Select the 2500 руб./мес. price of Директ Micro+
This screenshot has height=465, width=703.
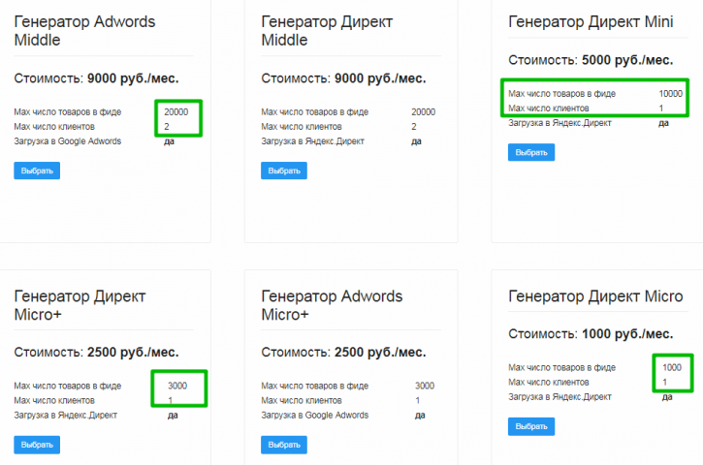(x=133, y=352)
